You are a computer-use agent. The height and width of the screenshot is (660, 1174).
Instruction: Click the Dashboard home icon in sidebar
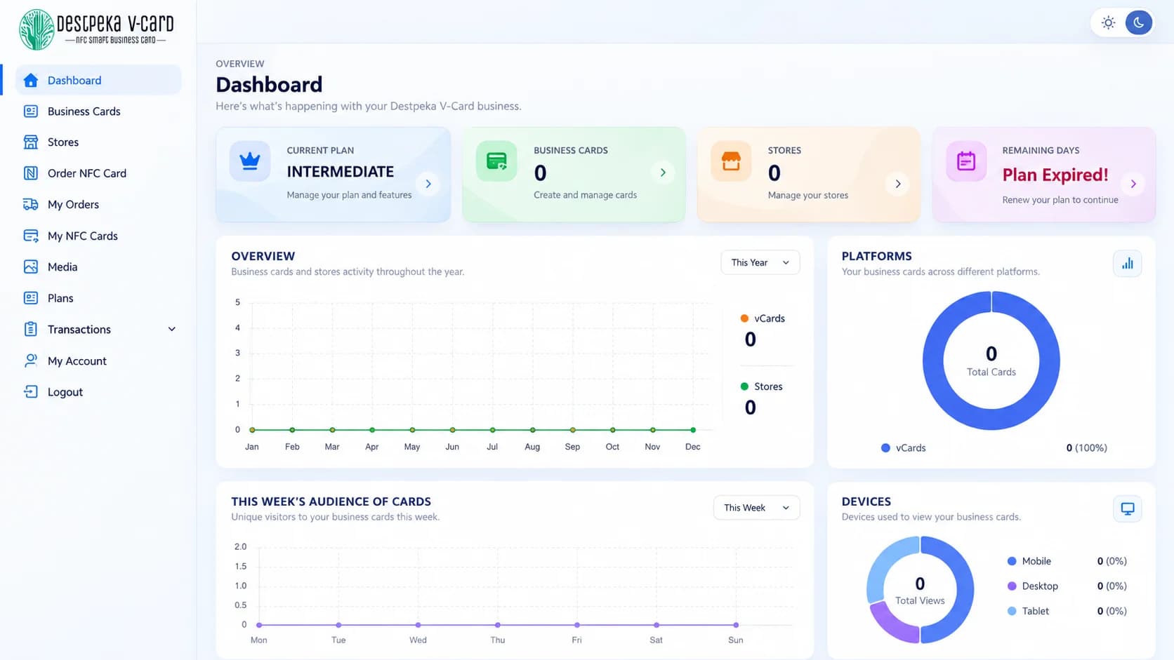30,80
